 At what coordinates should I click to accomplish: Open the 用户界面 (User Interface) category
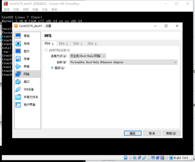27,105
